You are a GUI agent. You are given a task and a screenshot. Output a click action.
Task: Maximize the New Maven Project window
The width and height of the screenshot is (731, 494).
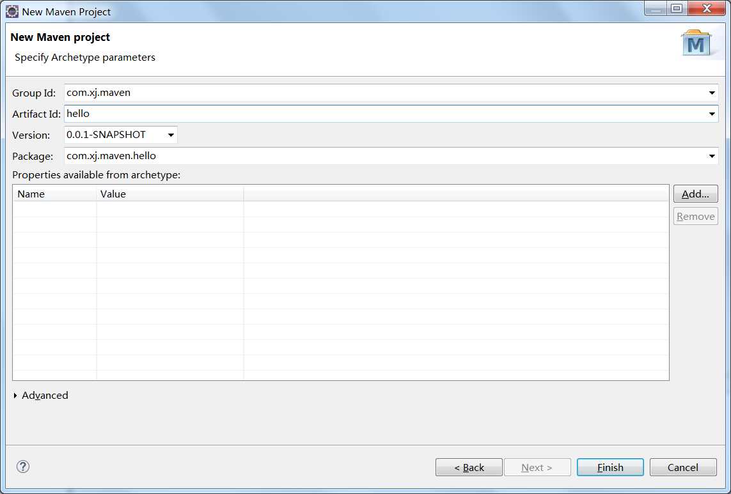677,8
